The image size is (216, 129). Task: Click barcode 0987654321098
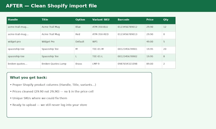pyautogui.click(x=131, y=65)
